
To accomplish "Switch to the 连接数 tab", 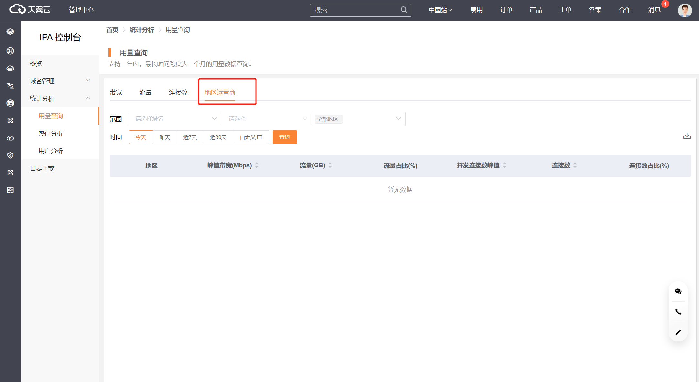I will [x=178, y=93].
